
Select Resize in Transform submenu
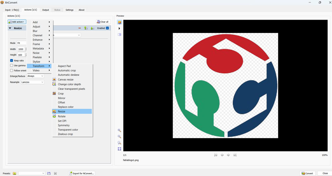click(72, 111)
